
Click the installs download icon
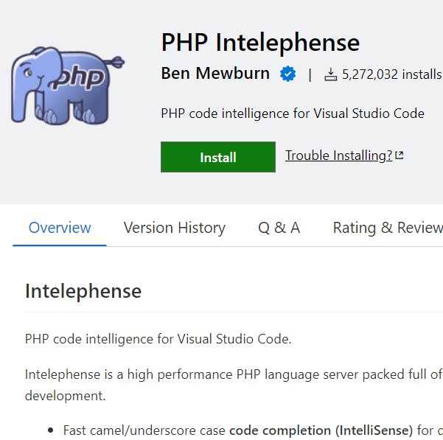pyautogui.click(x=330, y=74)
